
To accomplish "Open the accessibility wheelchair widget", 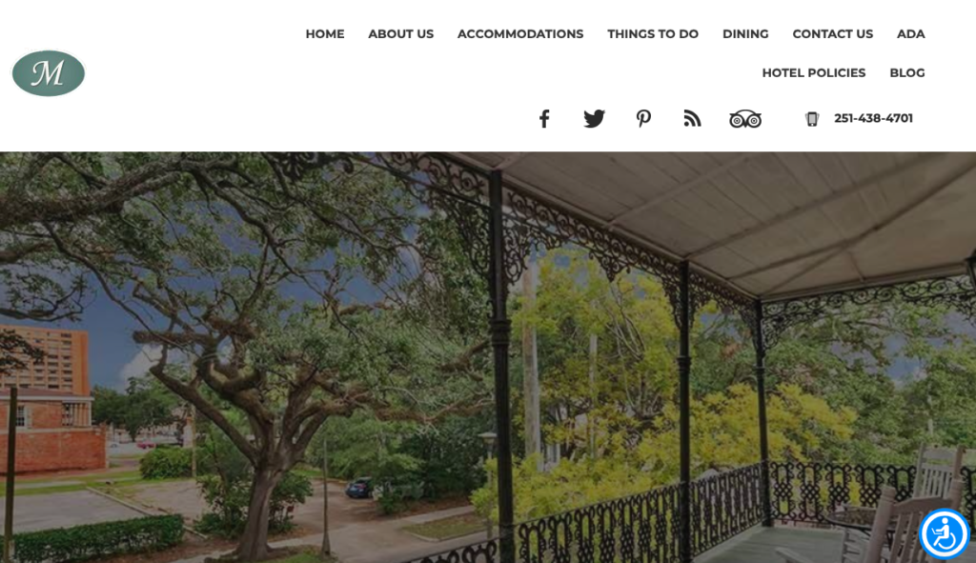I will [945, 533].
